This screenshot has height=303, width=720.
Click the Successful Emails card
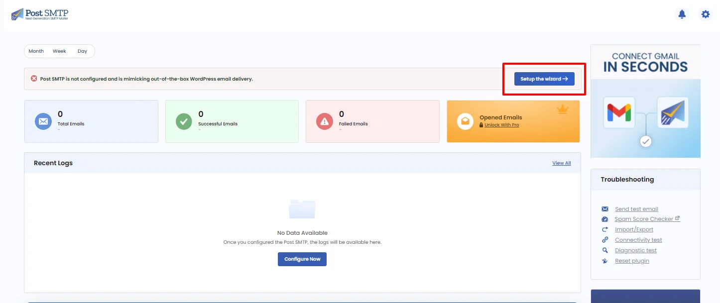click(232, 121)
